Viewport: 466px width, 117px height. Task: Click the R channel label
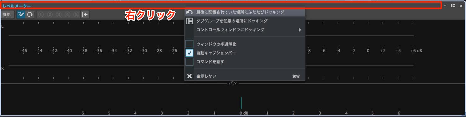tap(3, 68)
